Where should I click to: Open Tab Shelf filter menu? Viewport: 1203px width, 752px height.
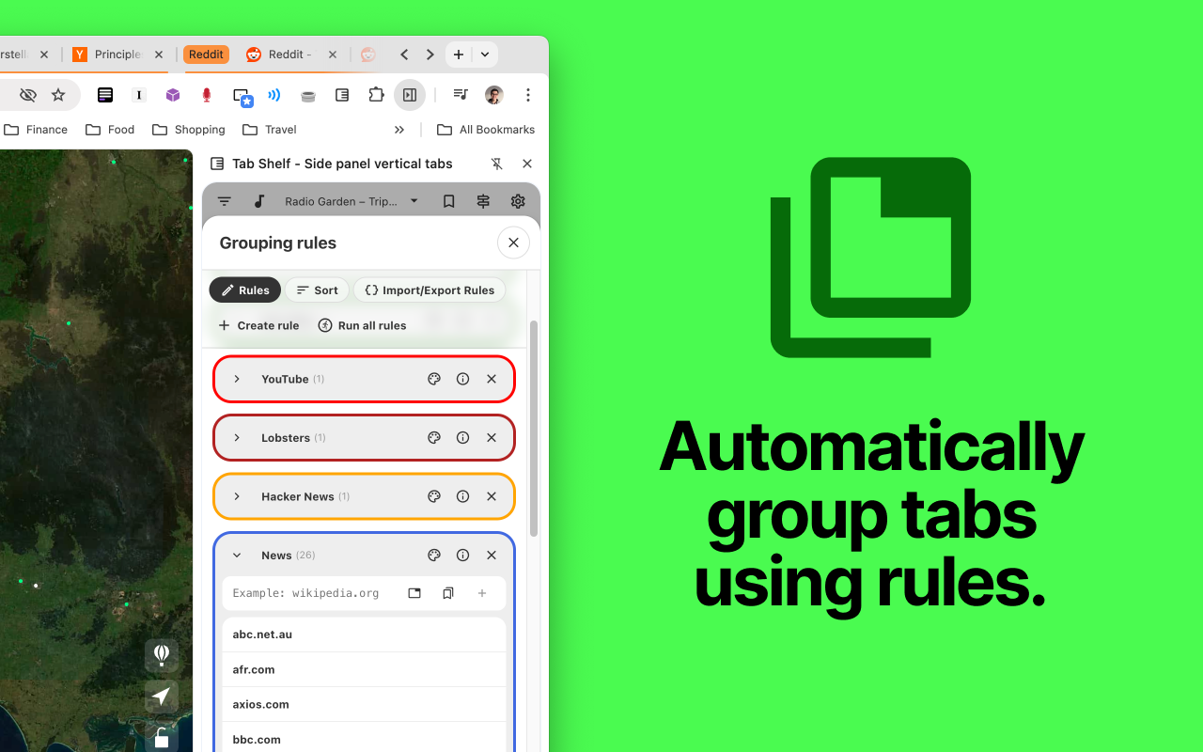tap(225, 201)
